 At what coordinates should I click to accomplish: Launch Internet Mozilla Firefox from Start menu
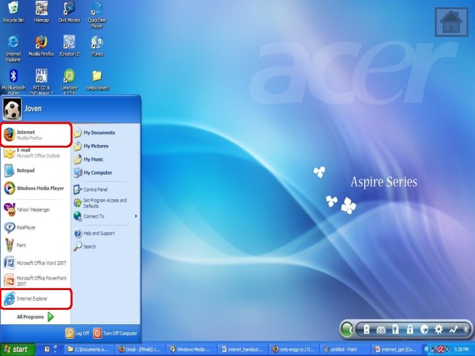tap(36, 134)
